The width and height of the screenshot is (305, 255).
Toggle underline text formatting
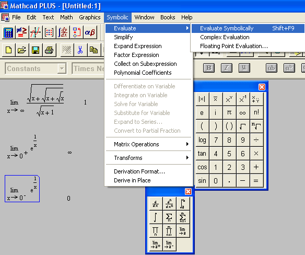pos(244,68)
